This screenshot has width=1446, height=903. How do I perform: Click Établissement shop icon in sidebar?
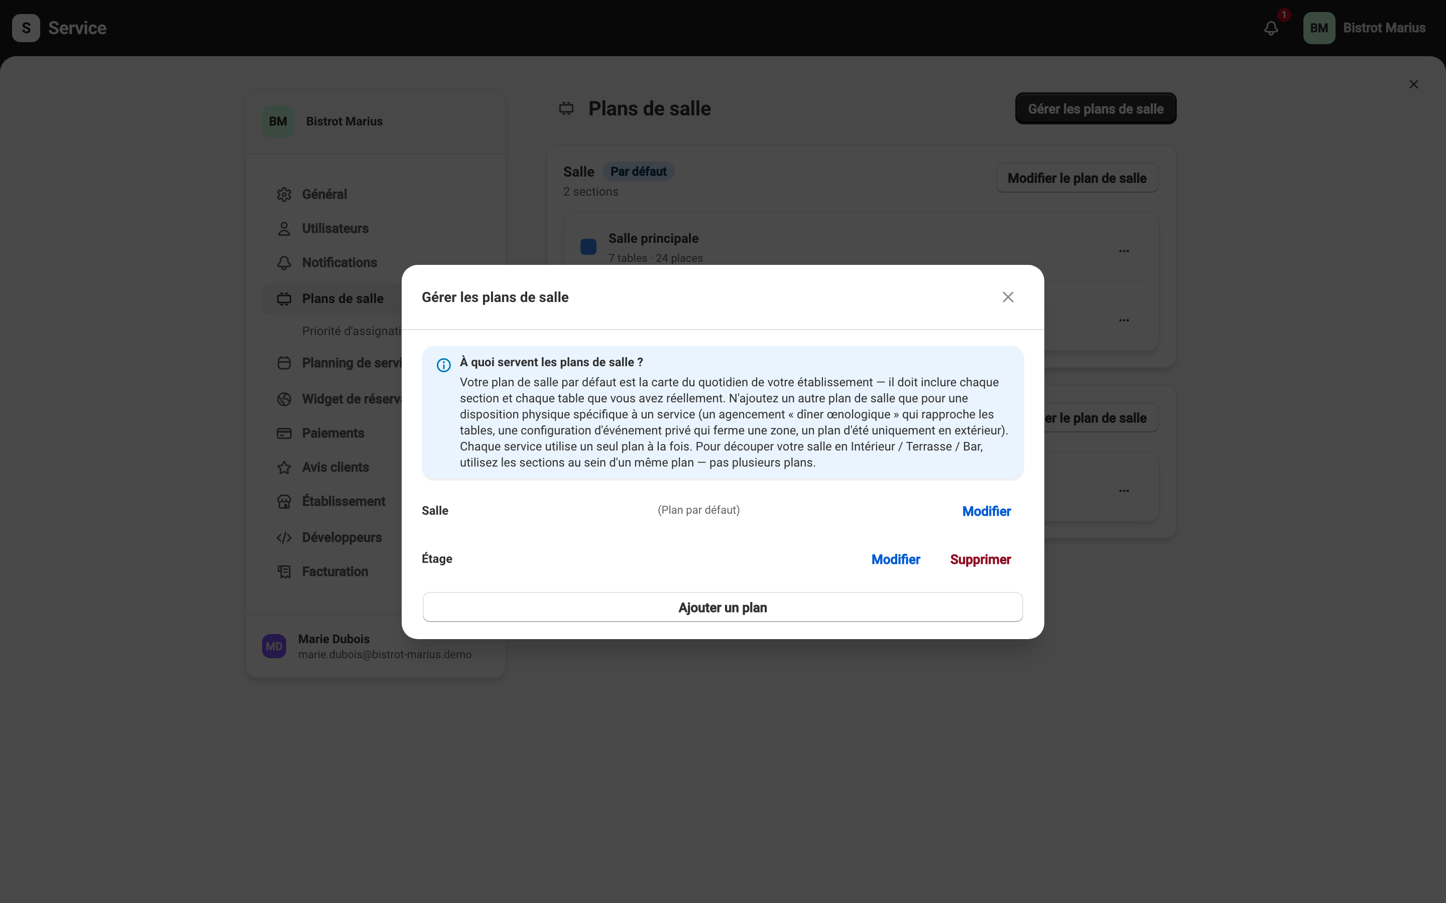(284, 502)
